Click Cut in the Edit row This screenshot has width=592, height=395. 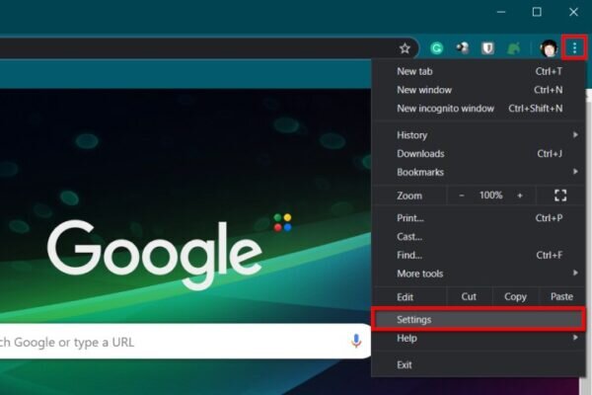(x=469, y=296)
